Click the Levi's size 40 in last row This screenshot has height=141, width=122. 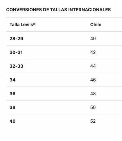click(x=12, y=121)
